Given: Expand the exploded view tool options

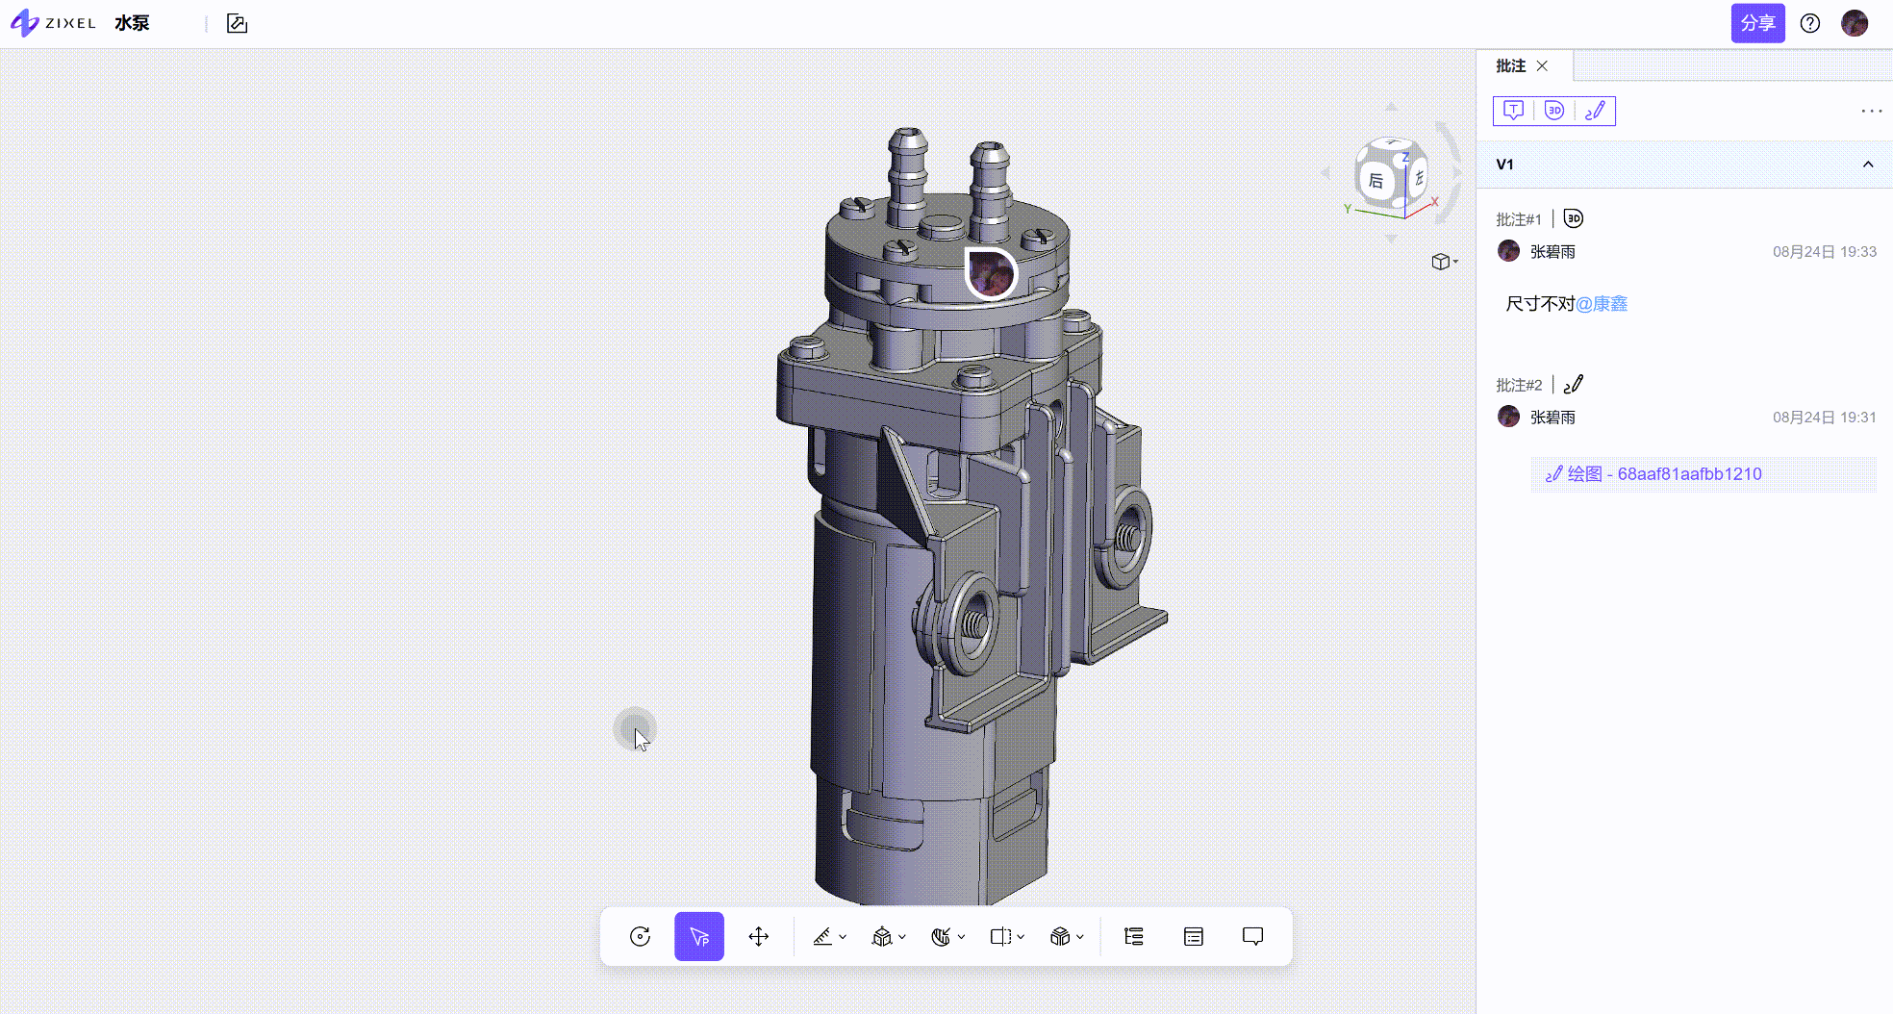Looking at the screenshot, I should click(902, 936).
